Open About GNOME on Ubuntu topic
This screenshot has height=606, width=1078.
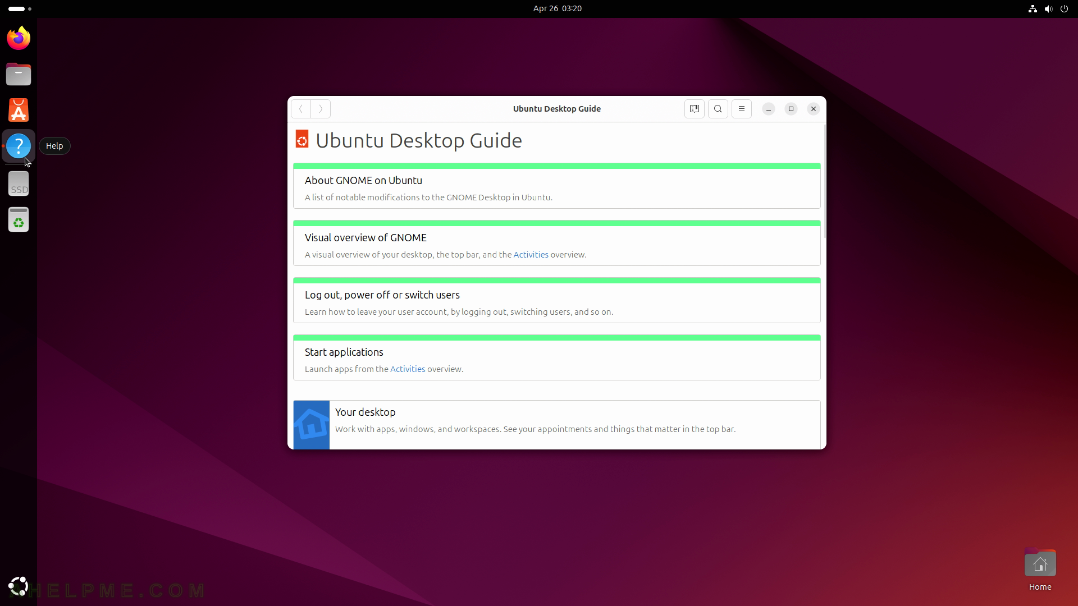tap(557, 186)
